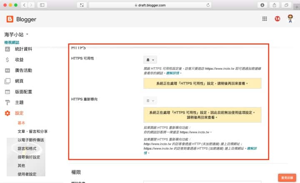300x183 pixels.
Task: Open 廣告活動 in the sidebar
Action: click(x=23, y=70)
